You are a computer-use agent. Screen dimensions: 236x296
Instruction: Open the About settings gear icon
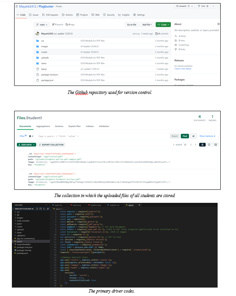tap(218, 24)
